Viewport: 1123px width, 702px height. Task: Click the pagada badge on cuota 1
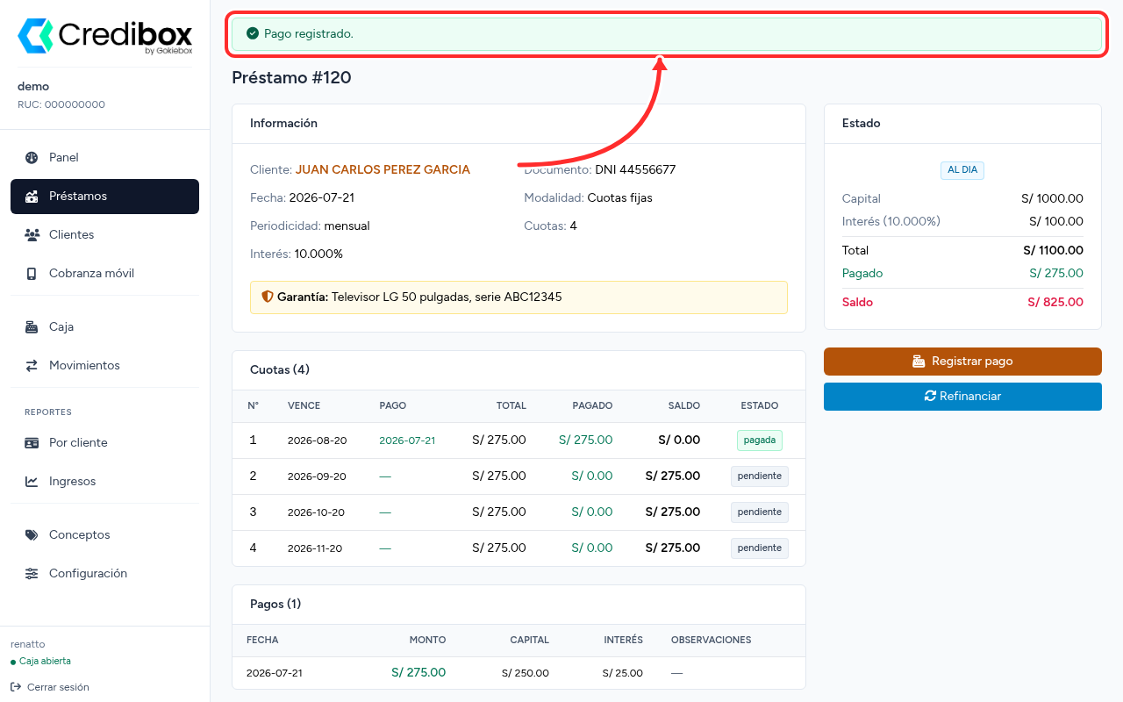pyautogui.click(x=760, y=441)
